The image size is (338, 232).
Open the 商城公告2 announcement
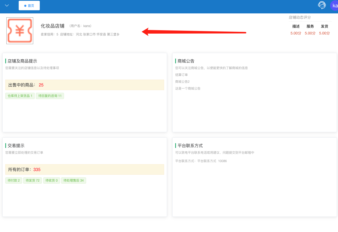(182, 82)
